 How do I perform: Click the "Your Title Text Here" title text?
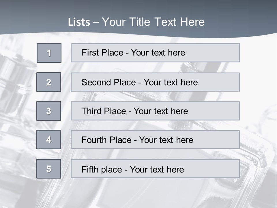coord(153,22)
